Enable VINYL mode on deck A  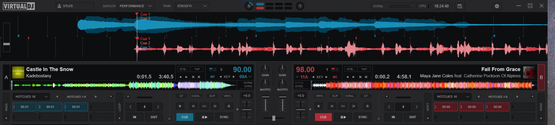click(x=227, y=96)
